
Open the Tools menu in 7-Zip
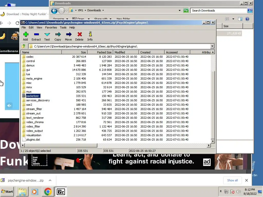[63, 27]
